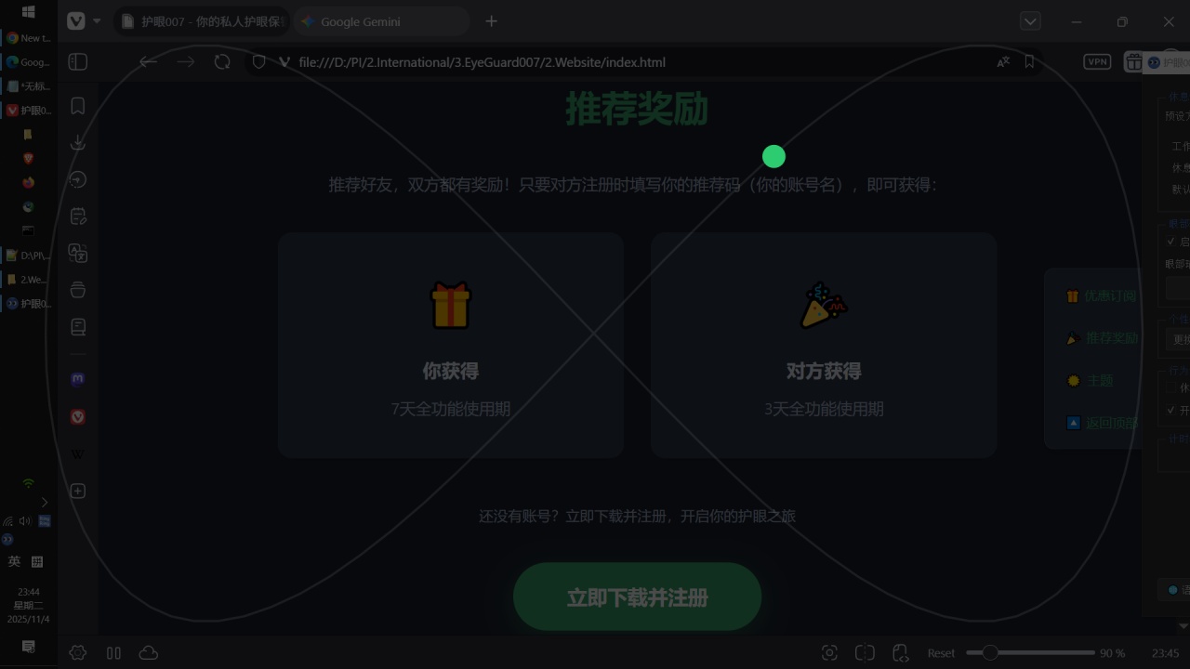Open the screenshot capture tool in status bar
This screenshot has height=669, width=1190.
(830, 652)
